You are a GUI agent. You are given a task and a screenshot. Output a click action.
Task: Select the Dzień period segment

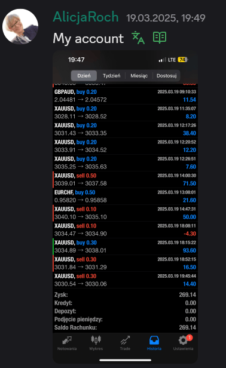click(x=84, y=75)
